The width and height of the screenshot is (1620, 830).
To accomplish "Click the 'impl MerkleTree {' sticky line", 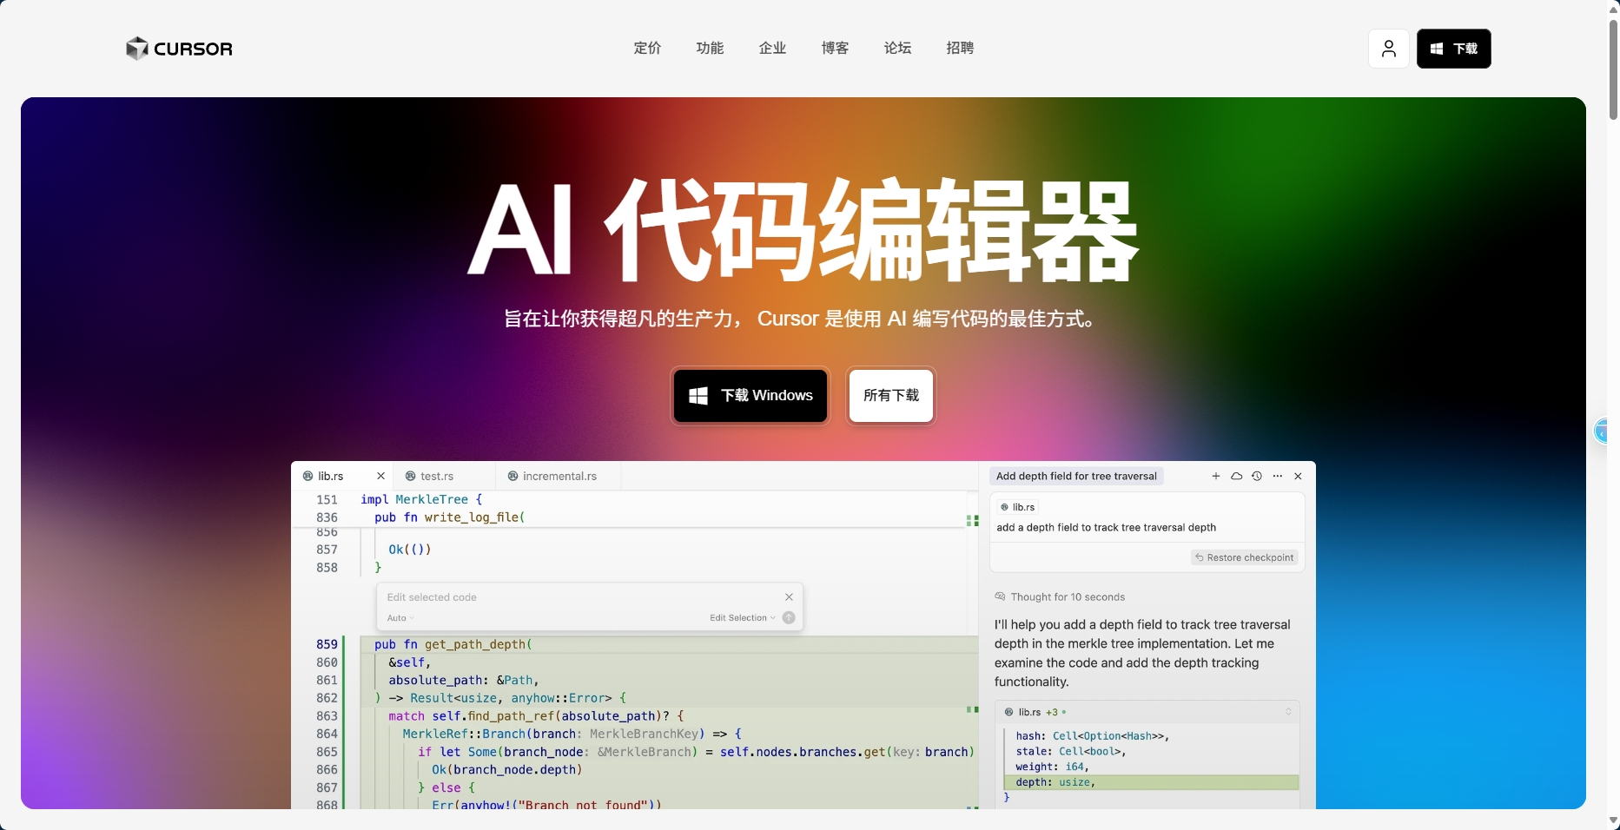I will [x=421, y=499].
